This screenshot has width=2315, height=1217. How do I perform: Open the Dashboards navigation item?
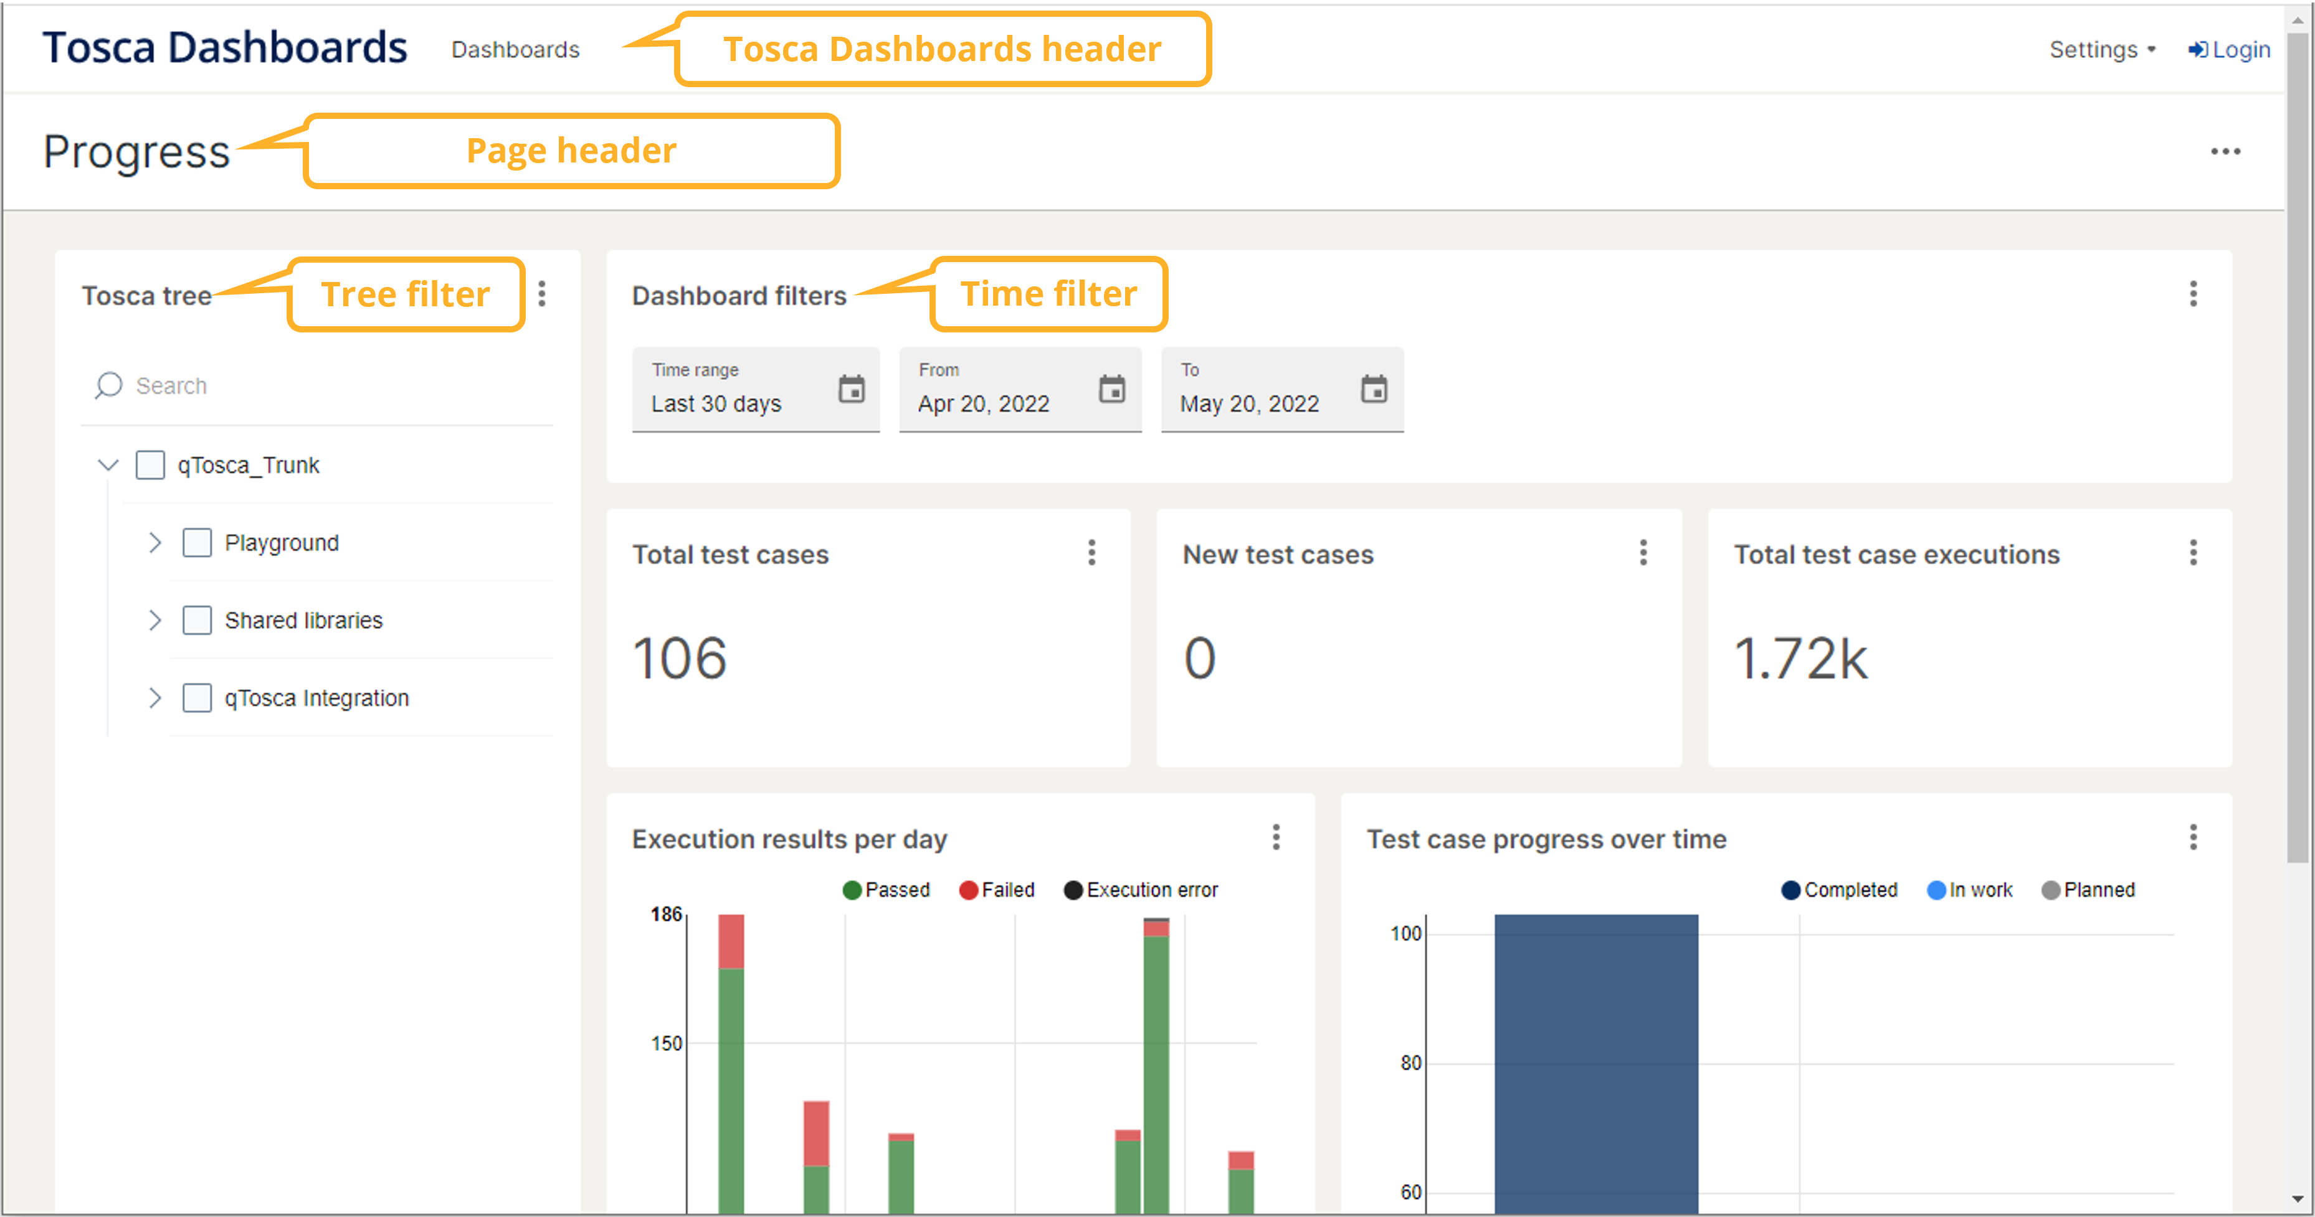click(515, 49)
